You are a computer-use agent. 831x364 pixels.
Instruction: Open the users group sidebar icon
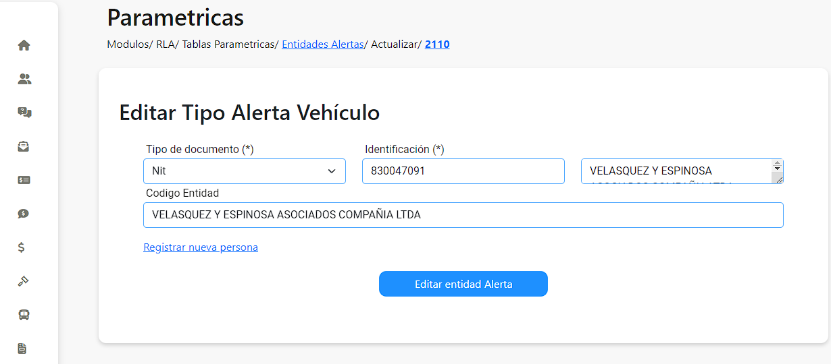click(24, 79)
